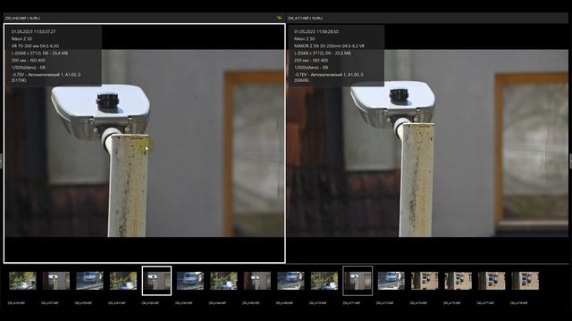Click left pane title ZS0_4162.NEF
The width and height of the screenshot is (572, 321).
pos(23,18)
